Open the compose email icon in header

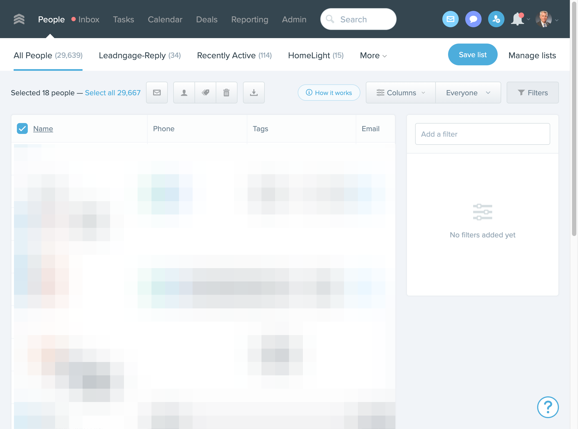tap(451, 19)
